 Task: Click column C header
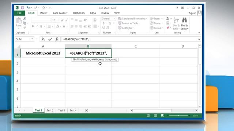coord(136,46)
